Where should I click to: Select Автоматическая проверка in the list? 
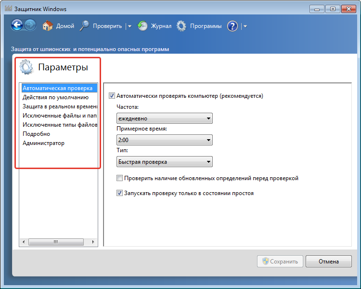(59, 88)
